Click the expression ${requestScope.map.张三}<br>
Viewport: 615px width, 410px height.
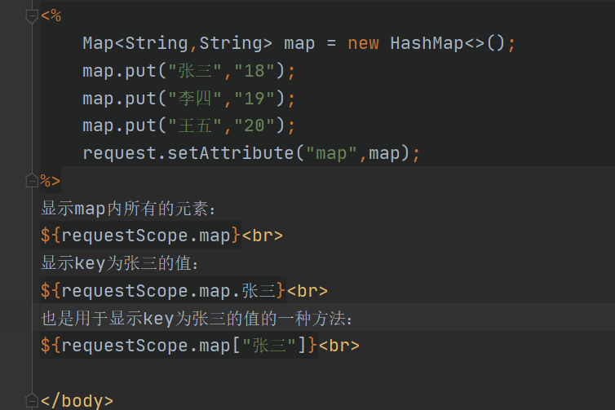(184, 291)
